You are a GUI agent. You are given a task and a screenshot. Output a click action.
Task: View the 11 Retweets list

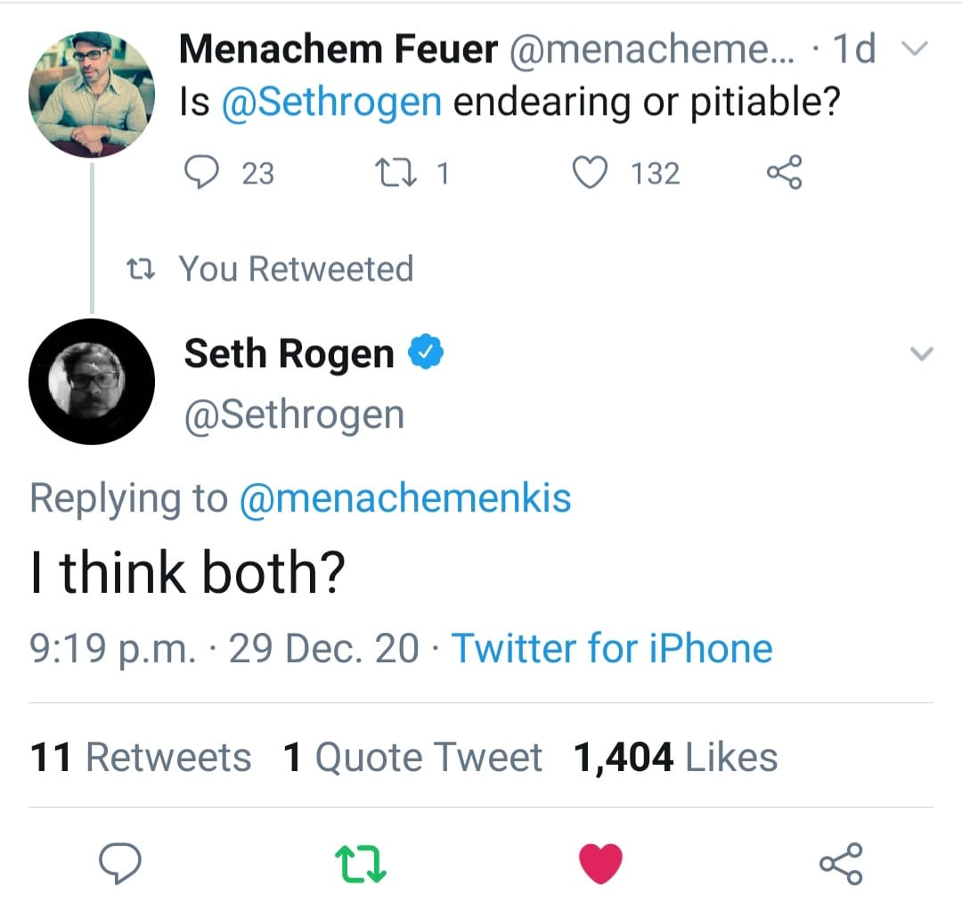point(141,758)
